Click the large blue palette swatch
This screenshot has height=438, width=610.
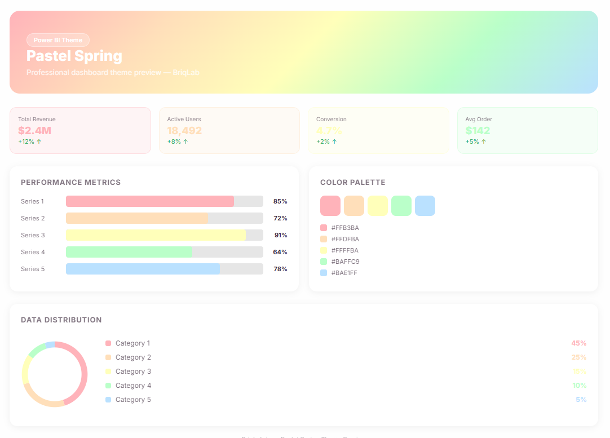[425, 206]
